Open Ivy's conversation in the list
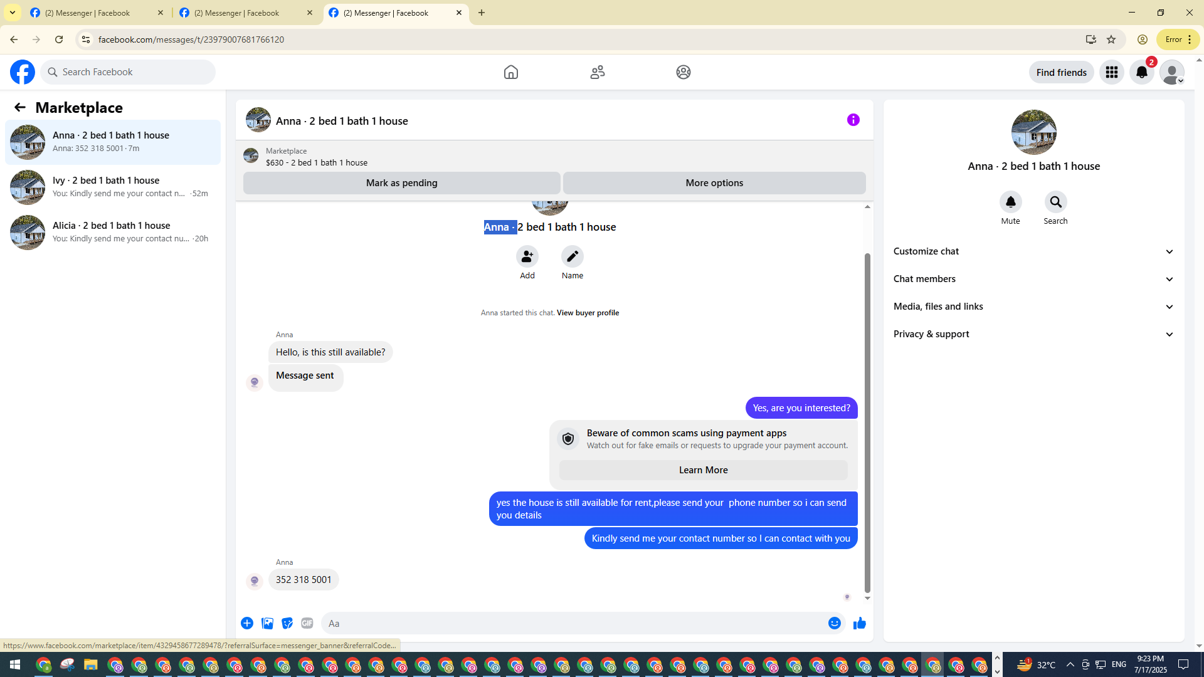 pyautogui.click(x=113, y=187)
